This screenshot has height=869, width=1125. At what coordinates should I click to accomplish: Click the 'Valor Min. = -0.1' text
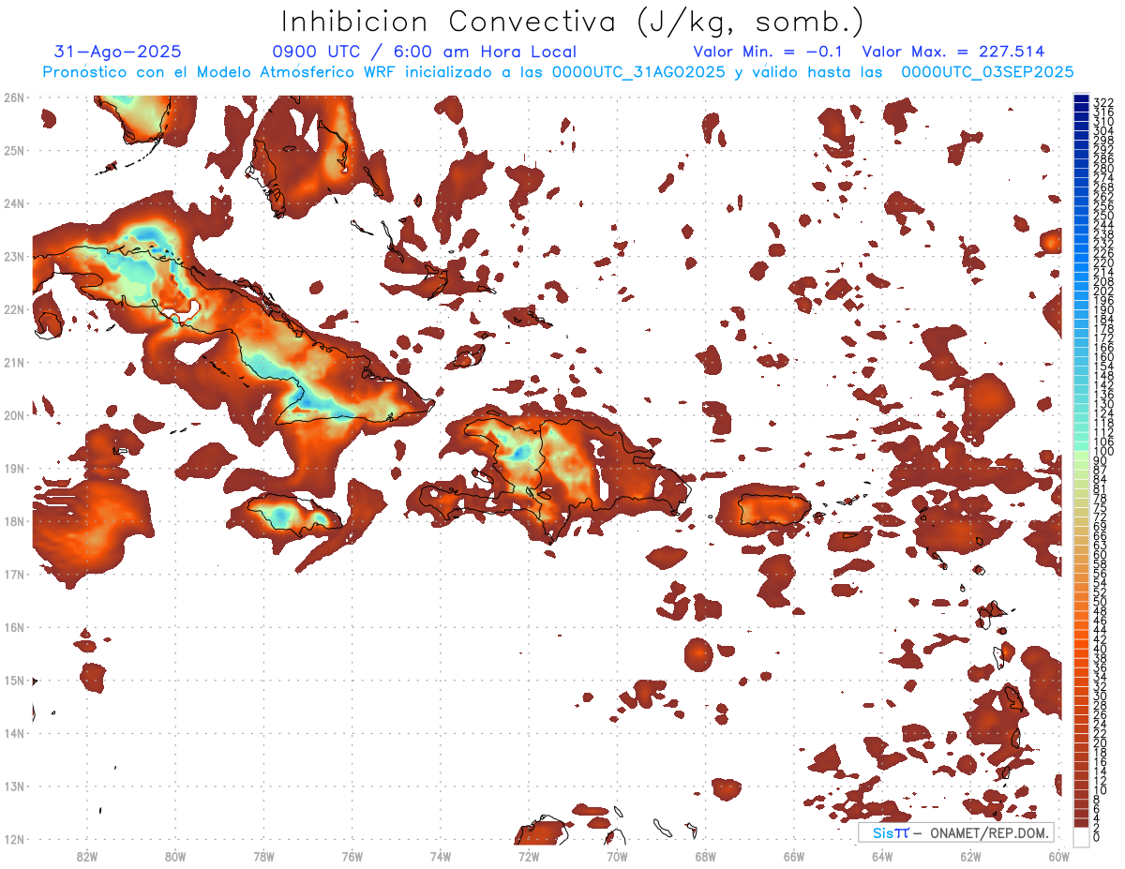[x=769, y=52]
